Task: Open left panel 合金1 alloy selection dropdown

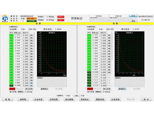Action: (x=24, y=29)
